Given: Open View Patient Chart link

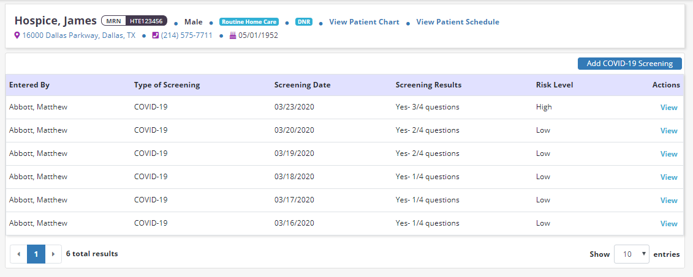Looking at the screenshot, I should [364, 22].
